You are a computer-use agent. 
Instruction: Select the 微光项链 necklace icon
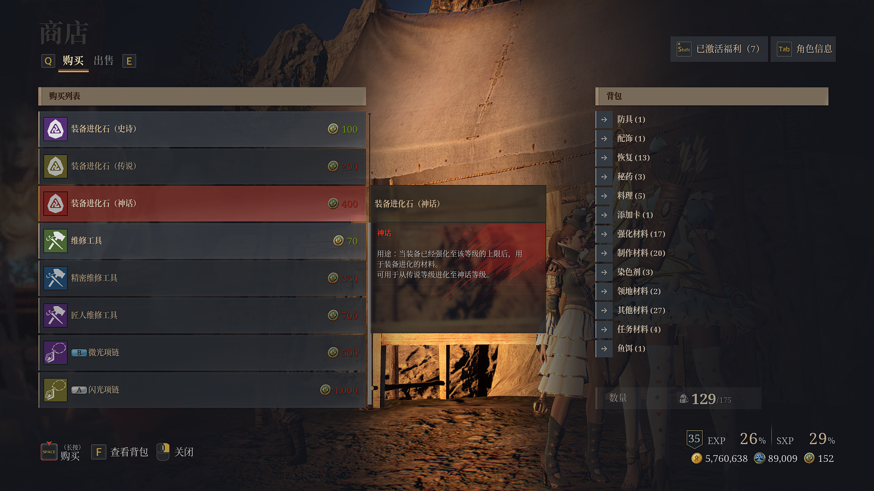[x=56, y=353]
